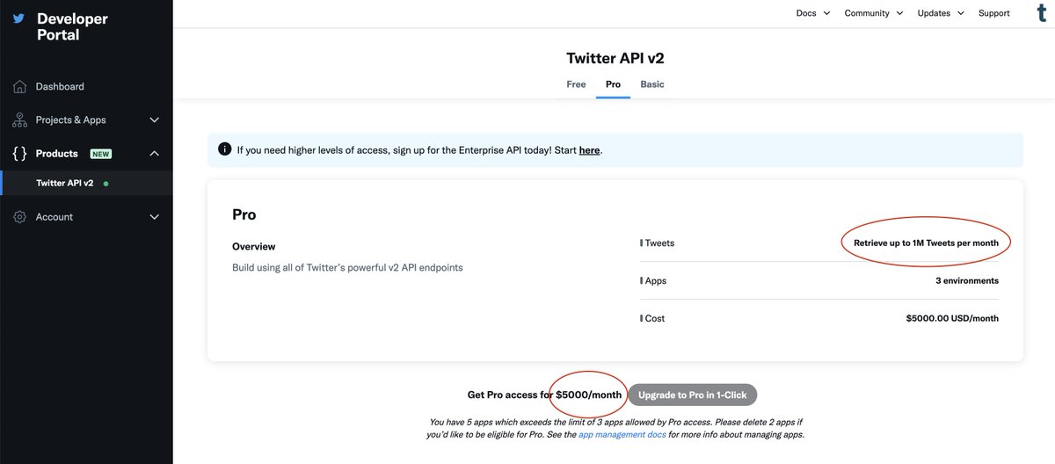This screenshot has width=1055, height=464.
Task: Click 'Retrieve up to 1M Tweets per month'
Action: tap(926, 243)
